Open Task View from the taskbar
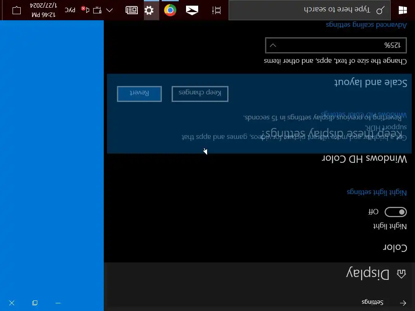This screenshot has height=311, width=415. click(216, 10)
